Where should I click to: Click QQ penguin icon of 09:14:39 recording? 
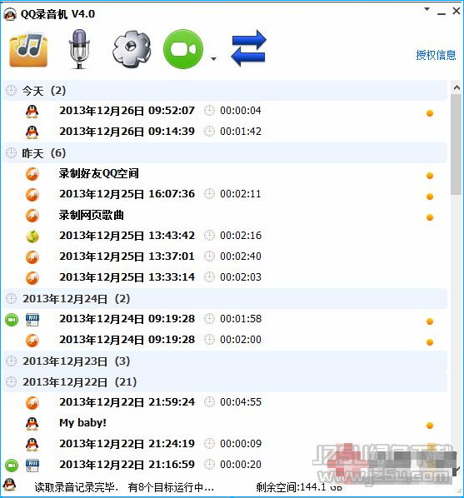click(x=32, y=132)
